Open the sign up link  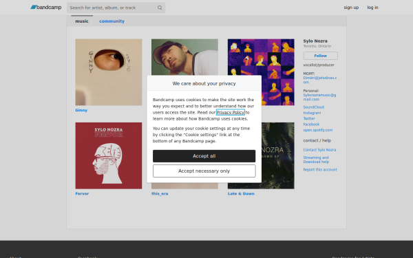[351, 8]
